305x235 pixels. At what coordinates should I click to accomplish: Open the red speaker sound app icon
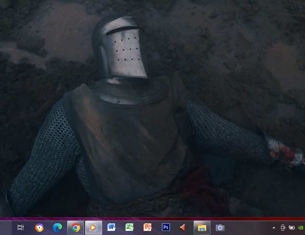[184, 228]
